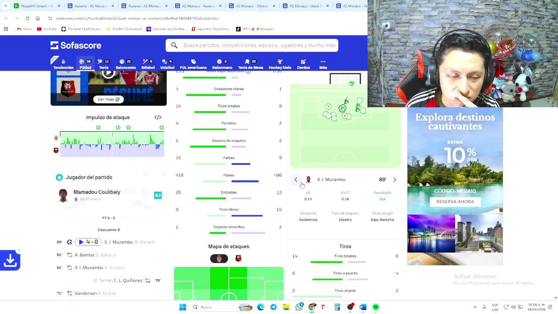558x314 pixels.
Task: Play the 4 - 0 goal highlight
Action: click(88, 242)
